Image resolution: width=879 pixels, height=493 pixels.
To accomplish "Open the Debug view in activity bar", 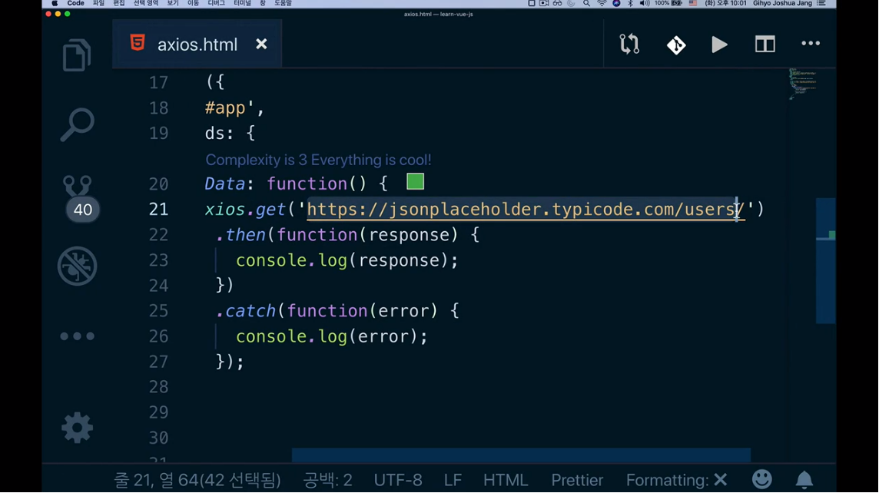I will 77,266.
